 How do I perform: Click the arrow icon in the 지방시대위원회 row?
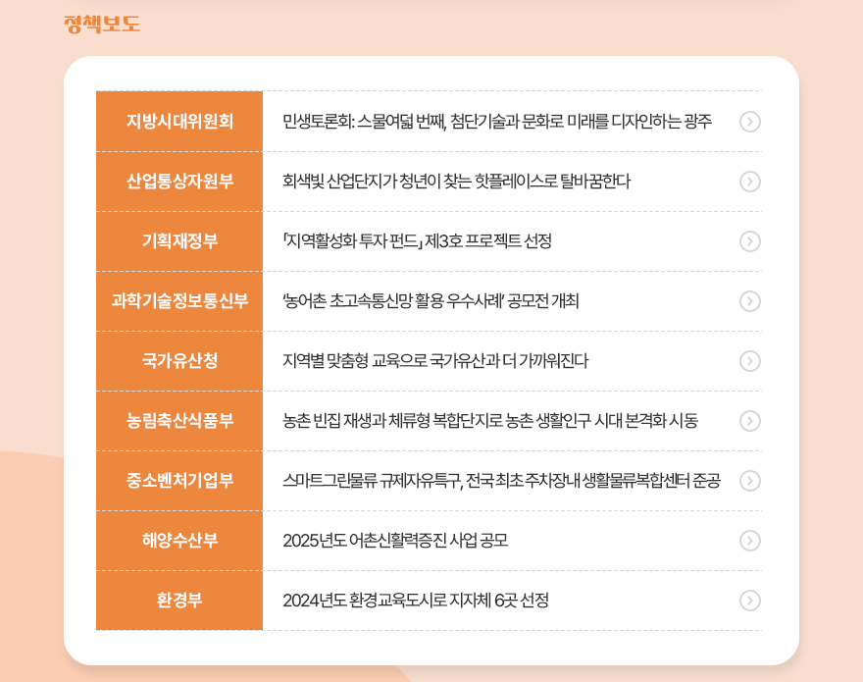click(x=750, y=122)
